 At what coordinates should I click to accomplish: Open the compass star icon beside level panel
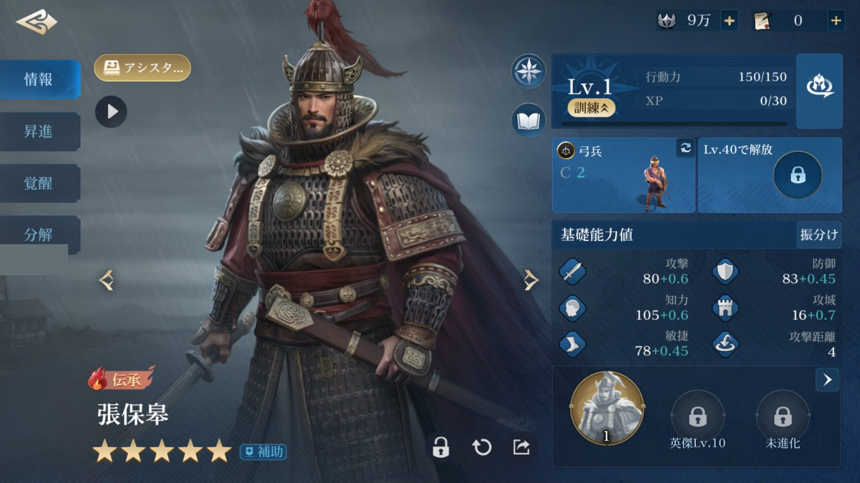click(x=528, y=71)
